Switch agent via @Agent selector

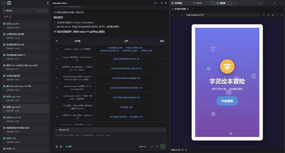click(62, 130)
